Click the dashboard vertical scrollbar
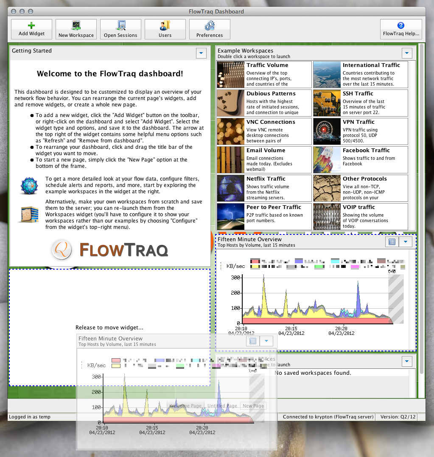The image size is (434, 457). tap(421, 209)
